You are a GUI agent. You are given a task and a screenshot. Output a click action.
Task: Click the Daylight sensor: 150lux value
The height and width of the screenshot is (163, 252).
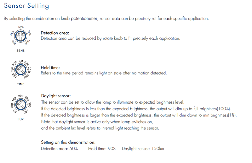[143, 149]
